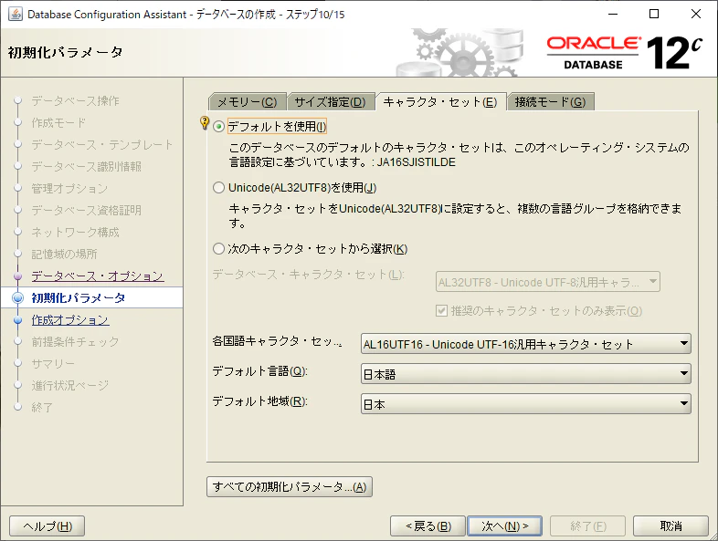The image size is (718, 541).
Task: Select the 初期化パラメータ step in sidebar
Action: [x=79, y=298]
